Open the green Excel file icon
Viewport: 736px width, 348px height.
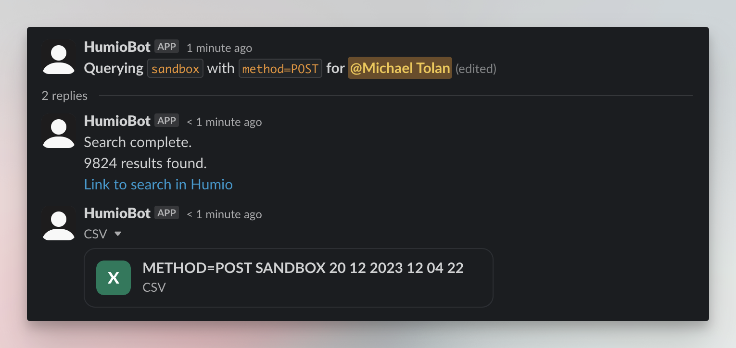tap(114, 278)
